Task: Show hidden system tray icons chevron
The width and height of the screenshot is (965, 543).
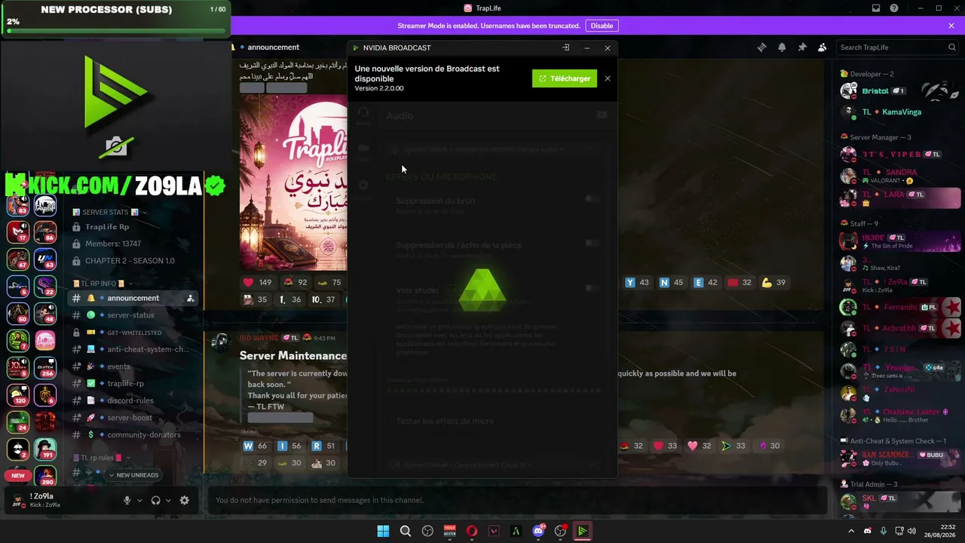Action: [x=852, y=531]
